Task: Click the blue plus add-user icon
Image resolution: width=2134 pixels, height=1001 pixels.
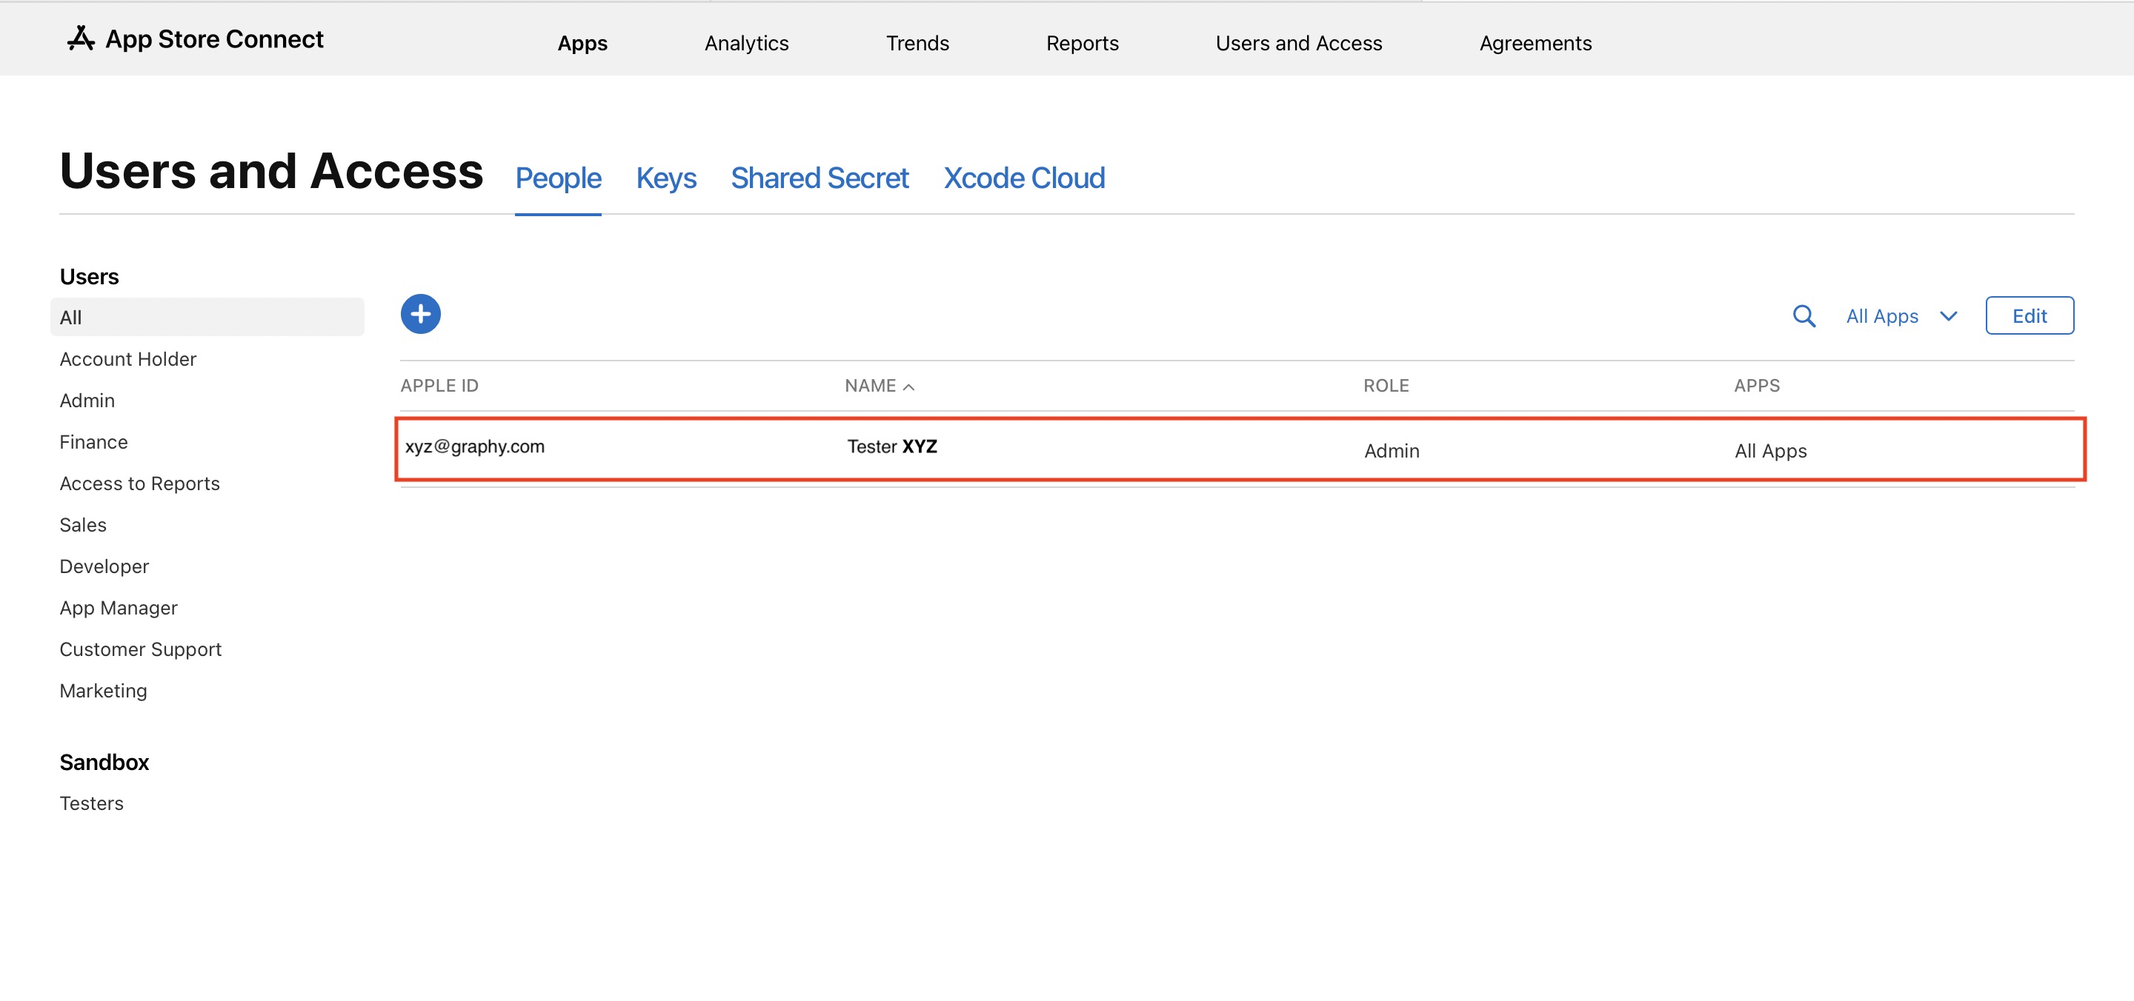Action: point(420,314)
